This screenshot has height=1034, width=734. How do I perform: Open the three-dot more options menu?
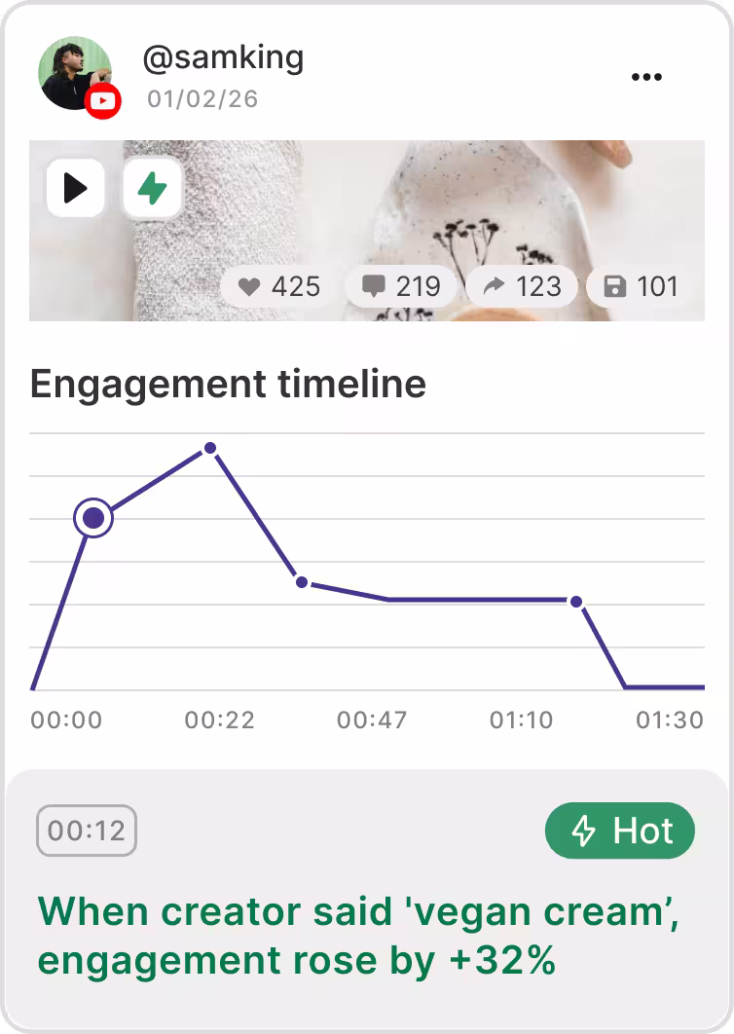pos(646,77)
